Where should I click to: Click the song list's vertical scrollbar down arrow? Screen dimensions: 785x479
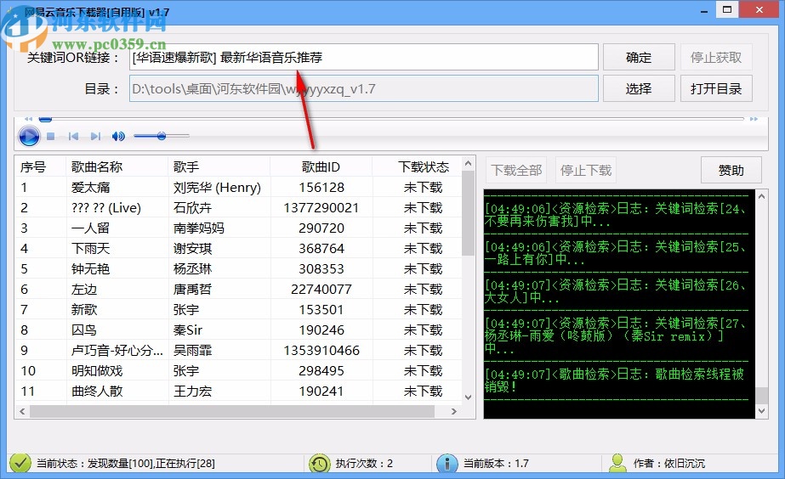[x=468, y=397]
